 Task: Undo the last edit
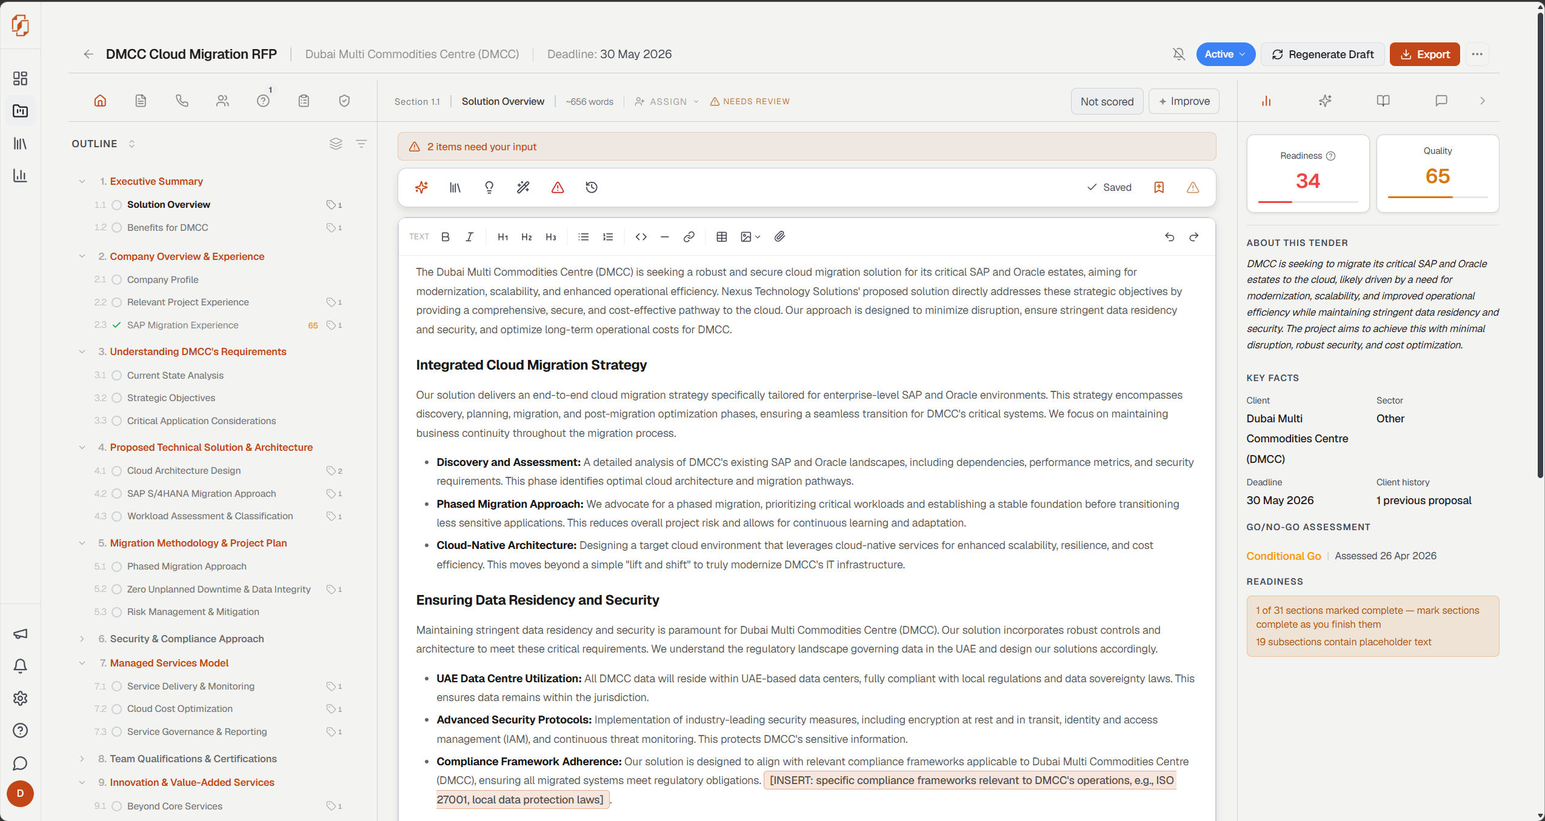[1170, 237]
